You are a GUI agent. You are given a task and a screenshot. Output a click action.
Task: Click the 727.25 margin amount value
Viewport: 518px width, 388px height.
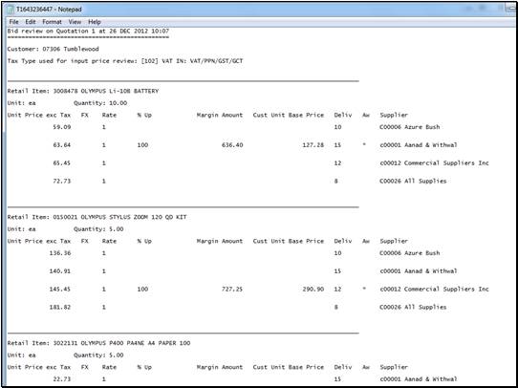tap(232, 290)
